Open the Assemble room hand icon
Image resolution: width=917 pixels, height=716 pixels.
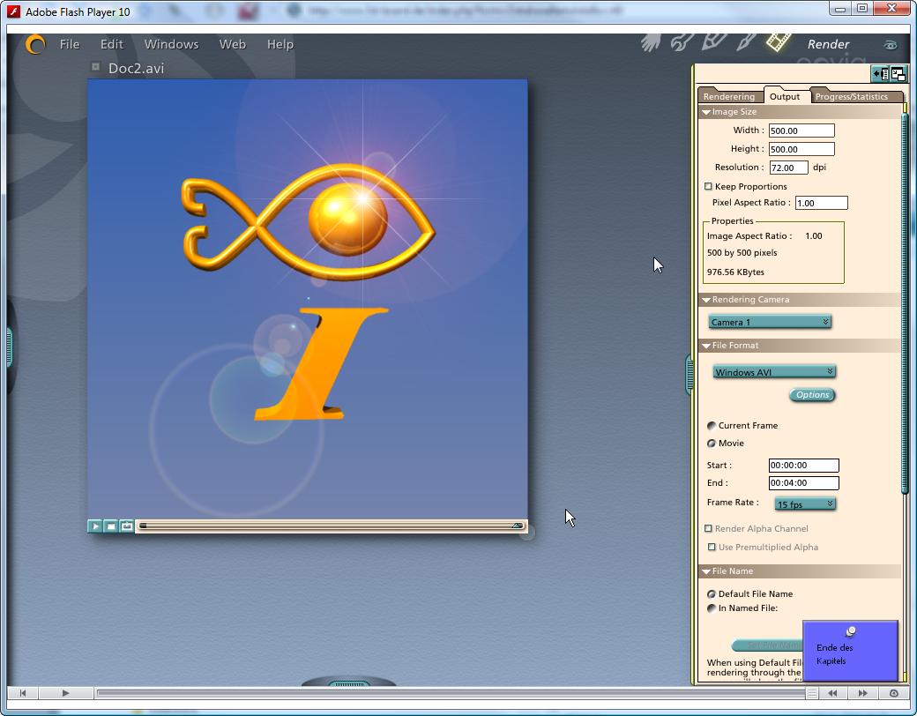(x=651, y=42)
